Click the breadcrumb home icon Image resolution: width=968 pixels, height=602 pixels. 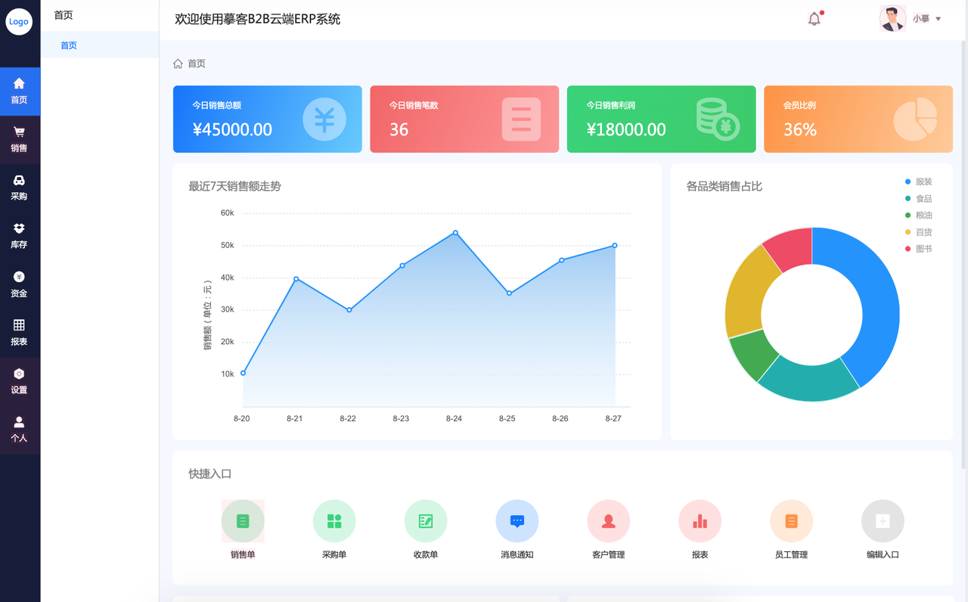click(178, 64)
